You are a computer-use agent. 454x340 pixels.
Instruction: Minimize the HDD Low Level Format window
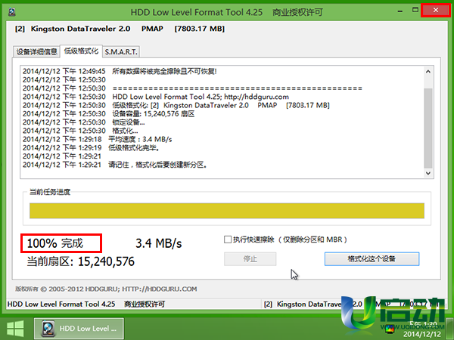400,11
